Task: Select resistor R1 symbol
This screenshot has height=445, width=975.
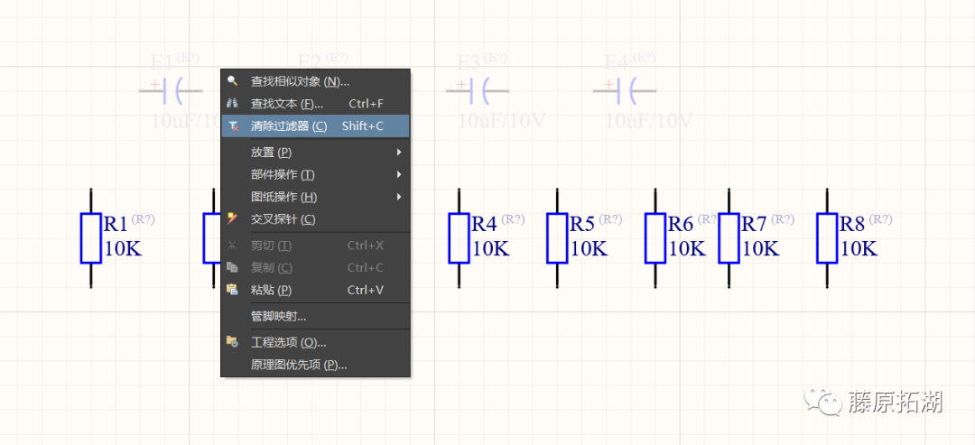Action: (91, 238)
